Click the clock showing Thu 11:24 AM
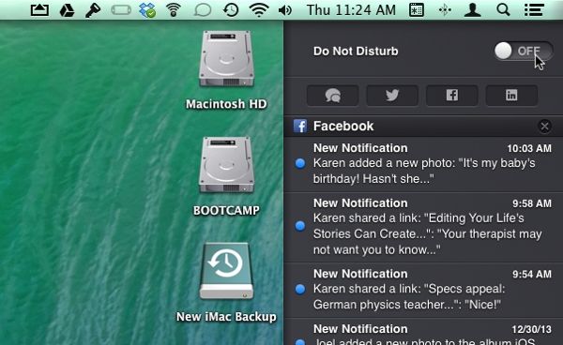The image size is (563, 345). point(351,10)
